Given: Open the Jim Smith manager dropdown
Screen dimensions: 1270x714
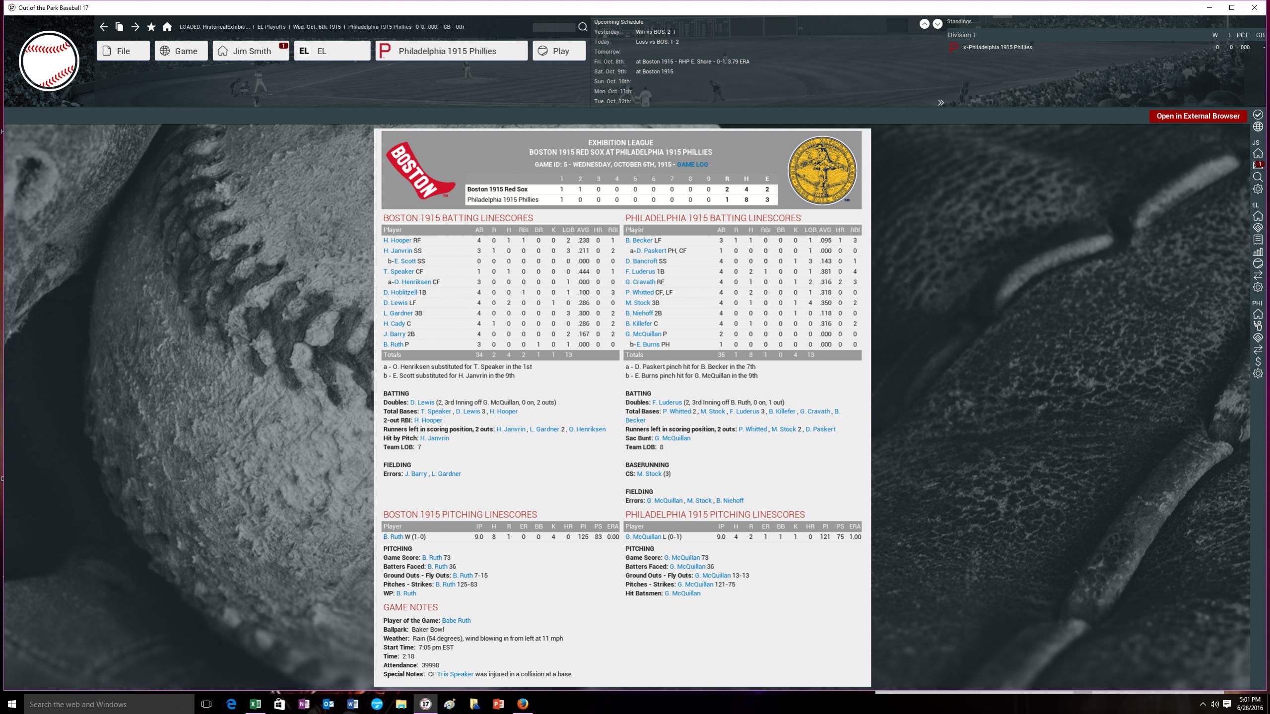Looking at the screenshot, I should point(251,51).
